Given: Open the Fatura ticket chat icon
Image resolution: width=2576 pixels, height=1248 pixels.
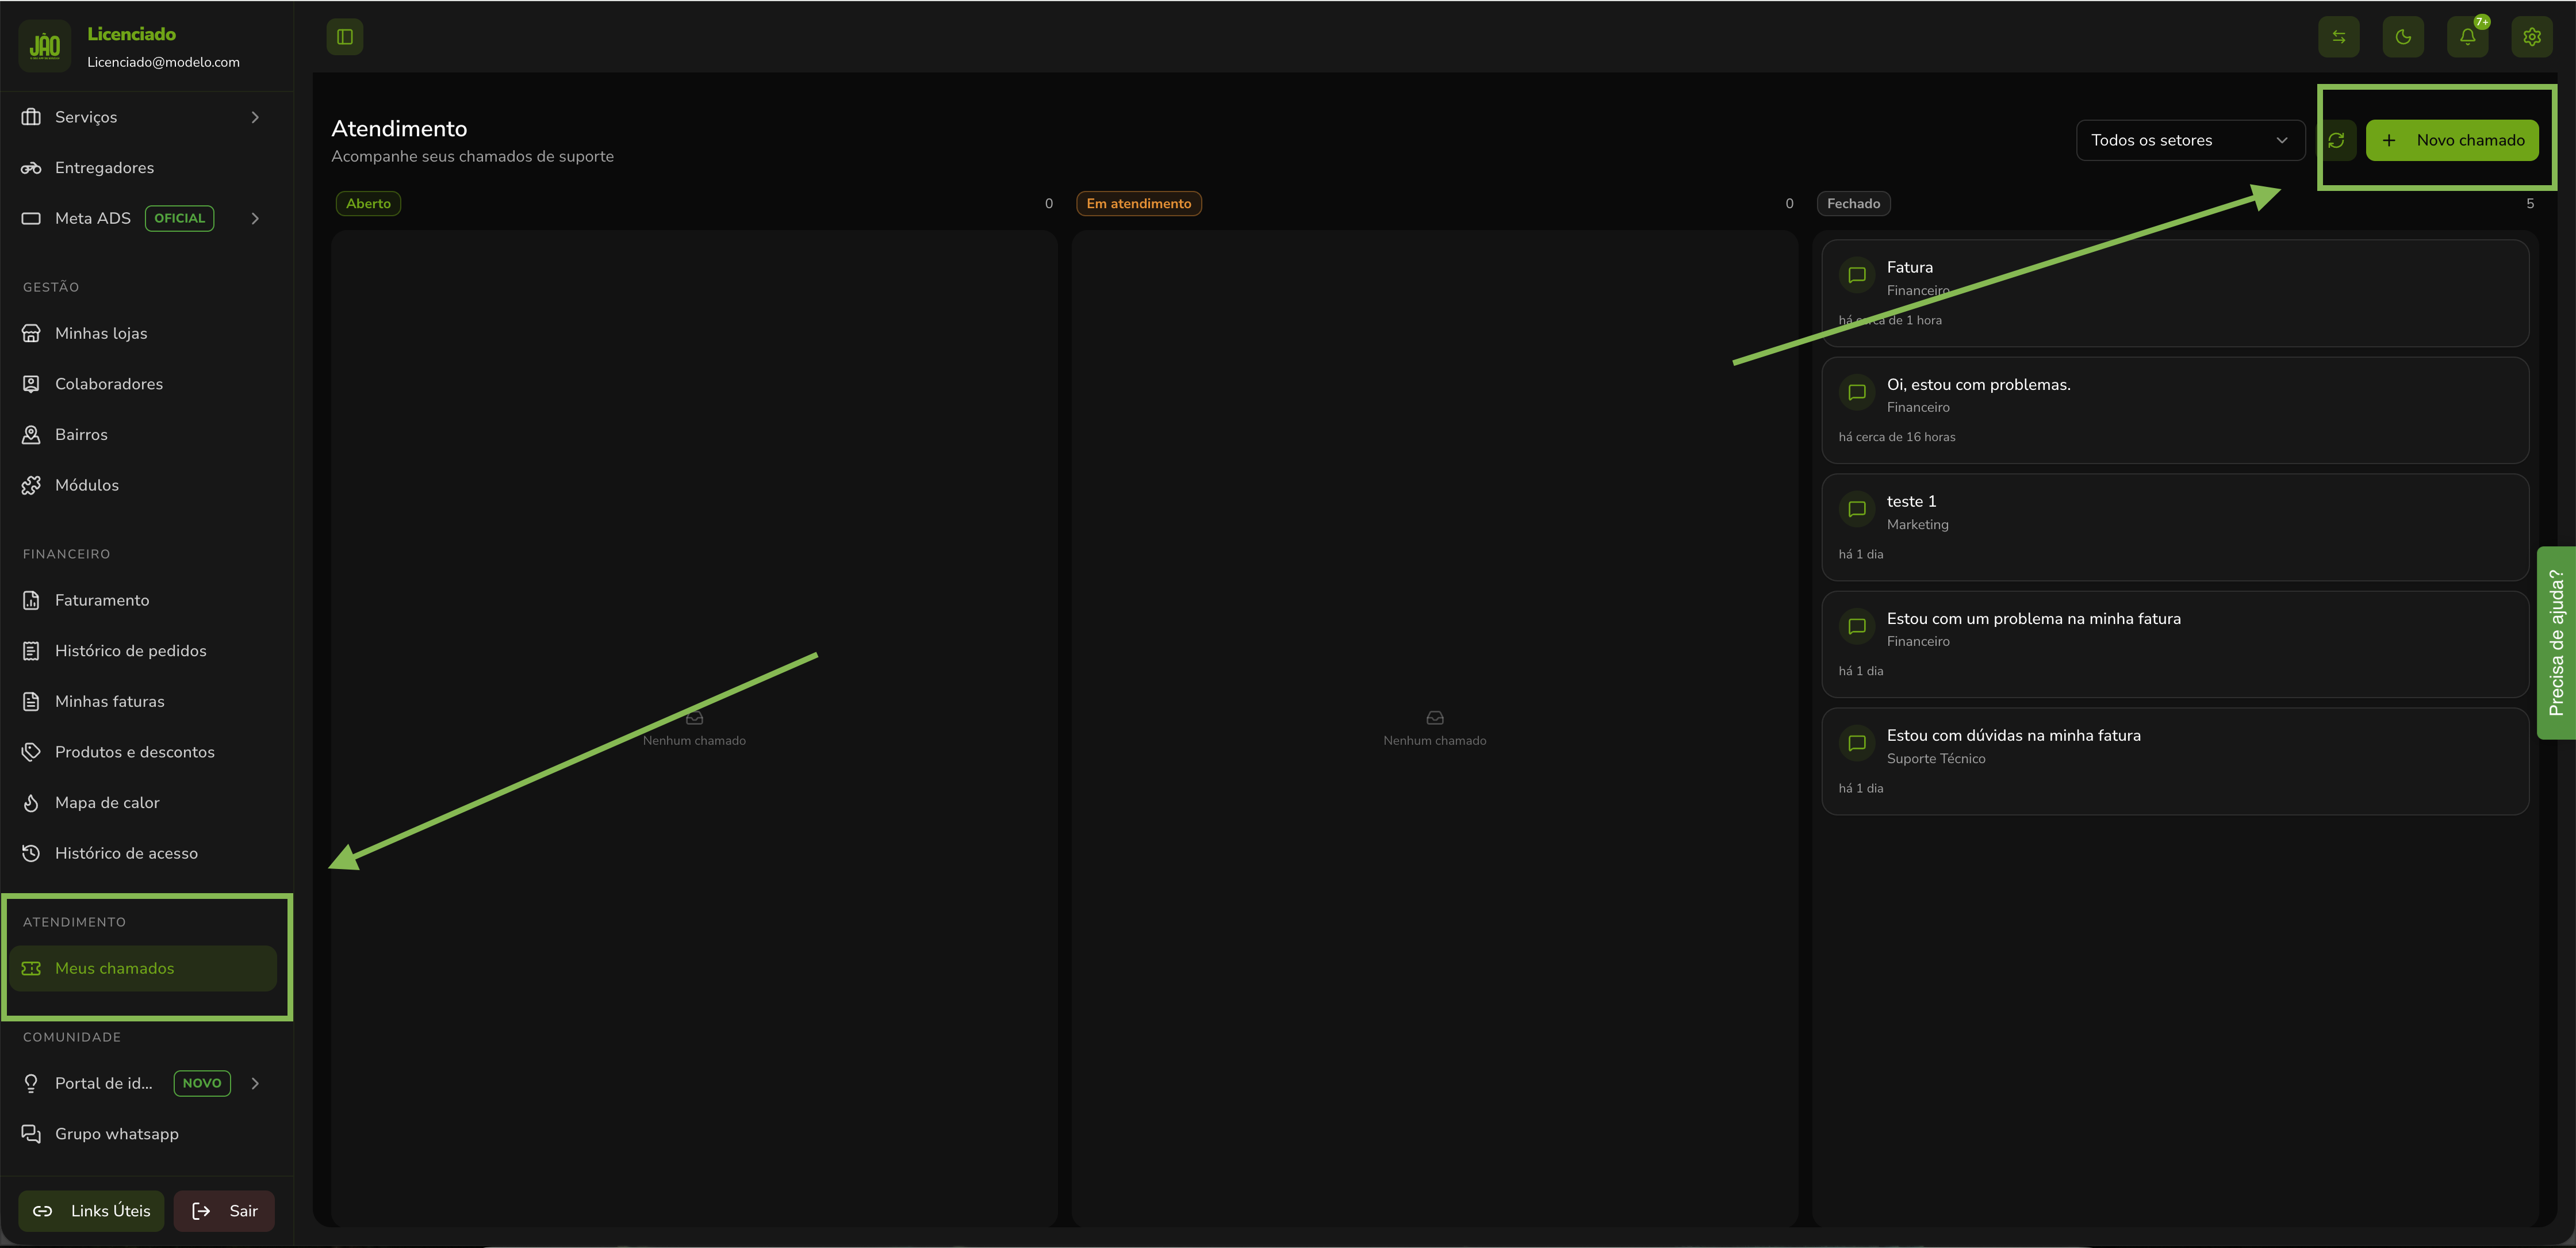Looking at the screenshot, I should [x=1857, y=275].
